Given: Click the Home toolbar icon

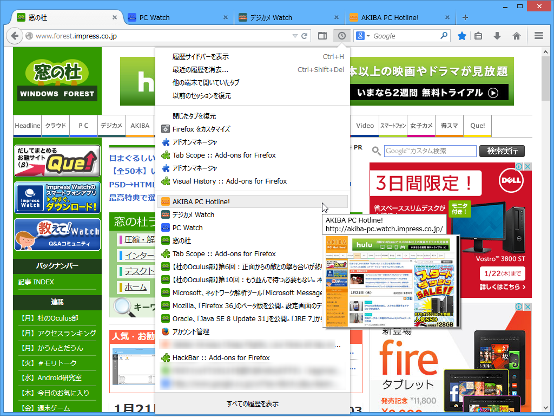Looking at the screenshot, I should click(517, 36).
